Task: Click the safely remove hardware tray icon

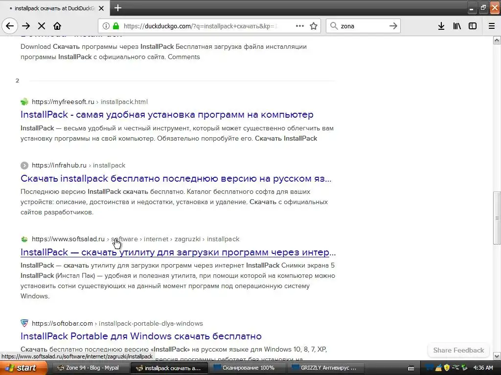Action: click(x=455, y=368)
